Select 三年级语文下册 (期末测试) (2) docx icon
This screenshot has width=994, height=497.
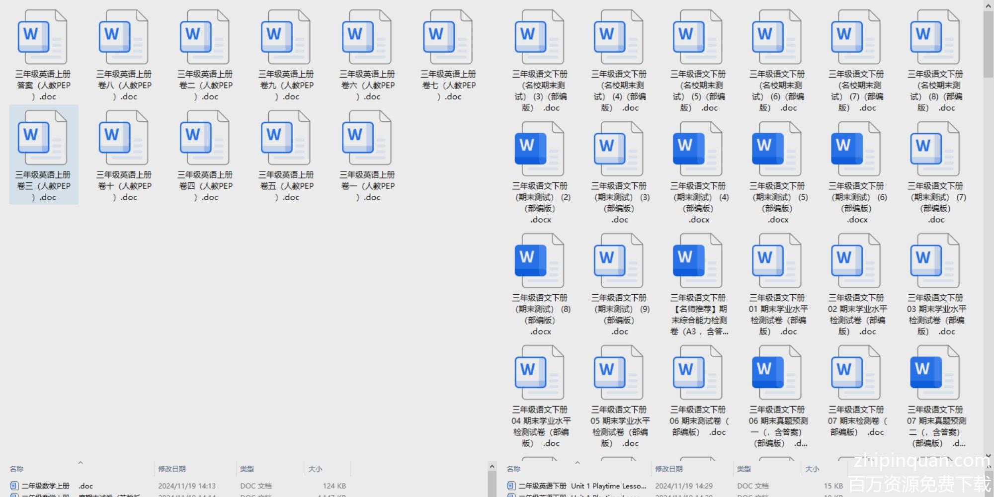tap(540, 149)
